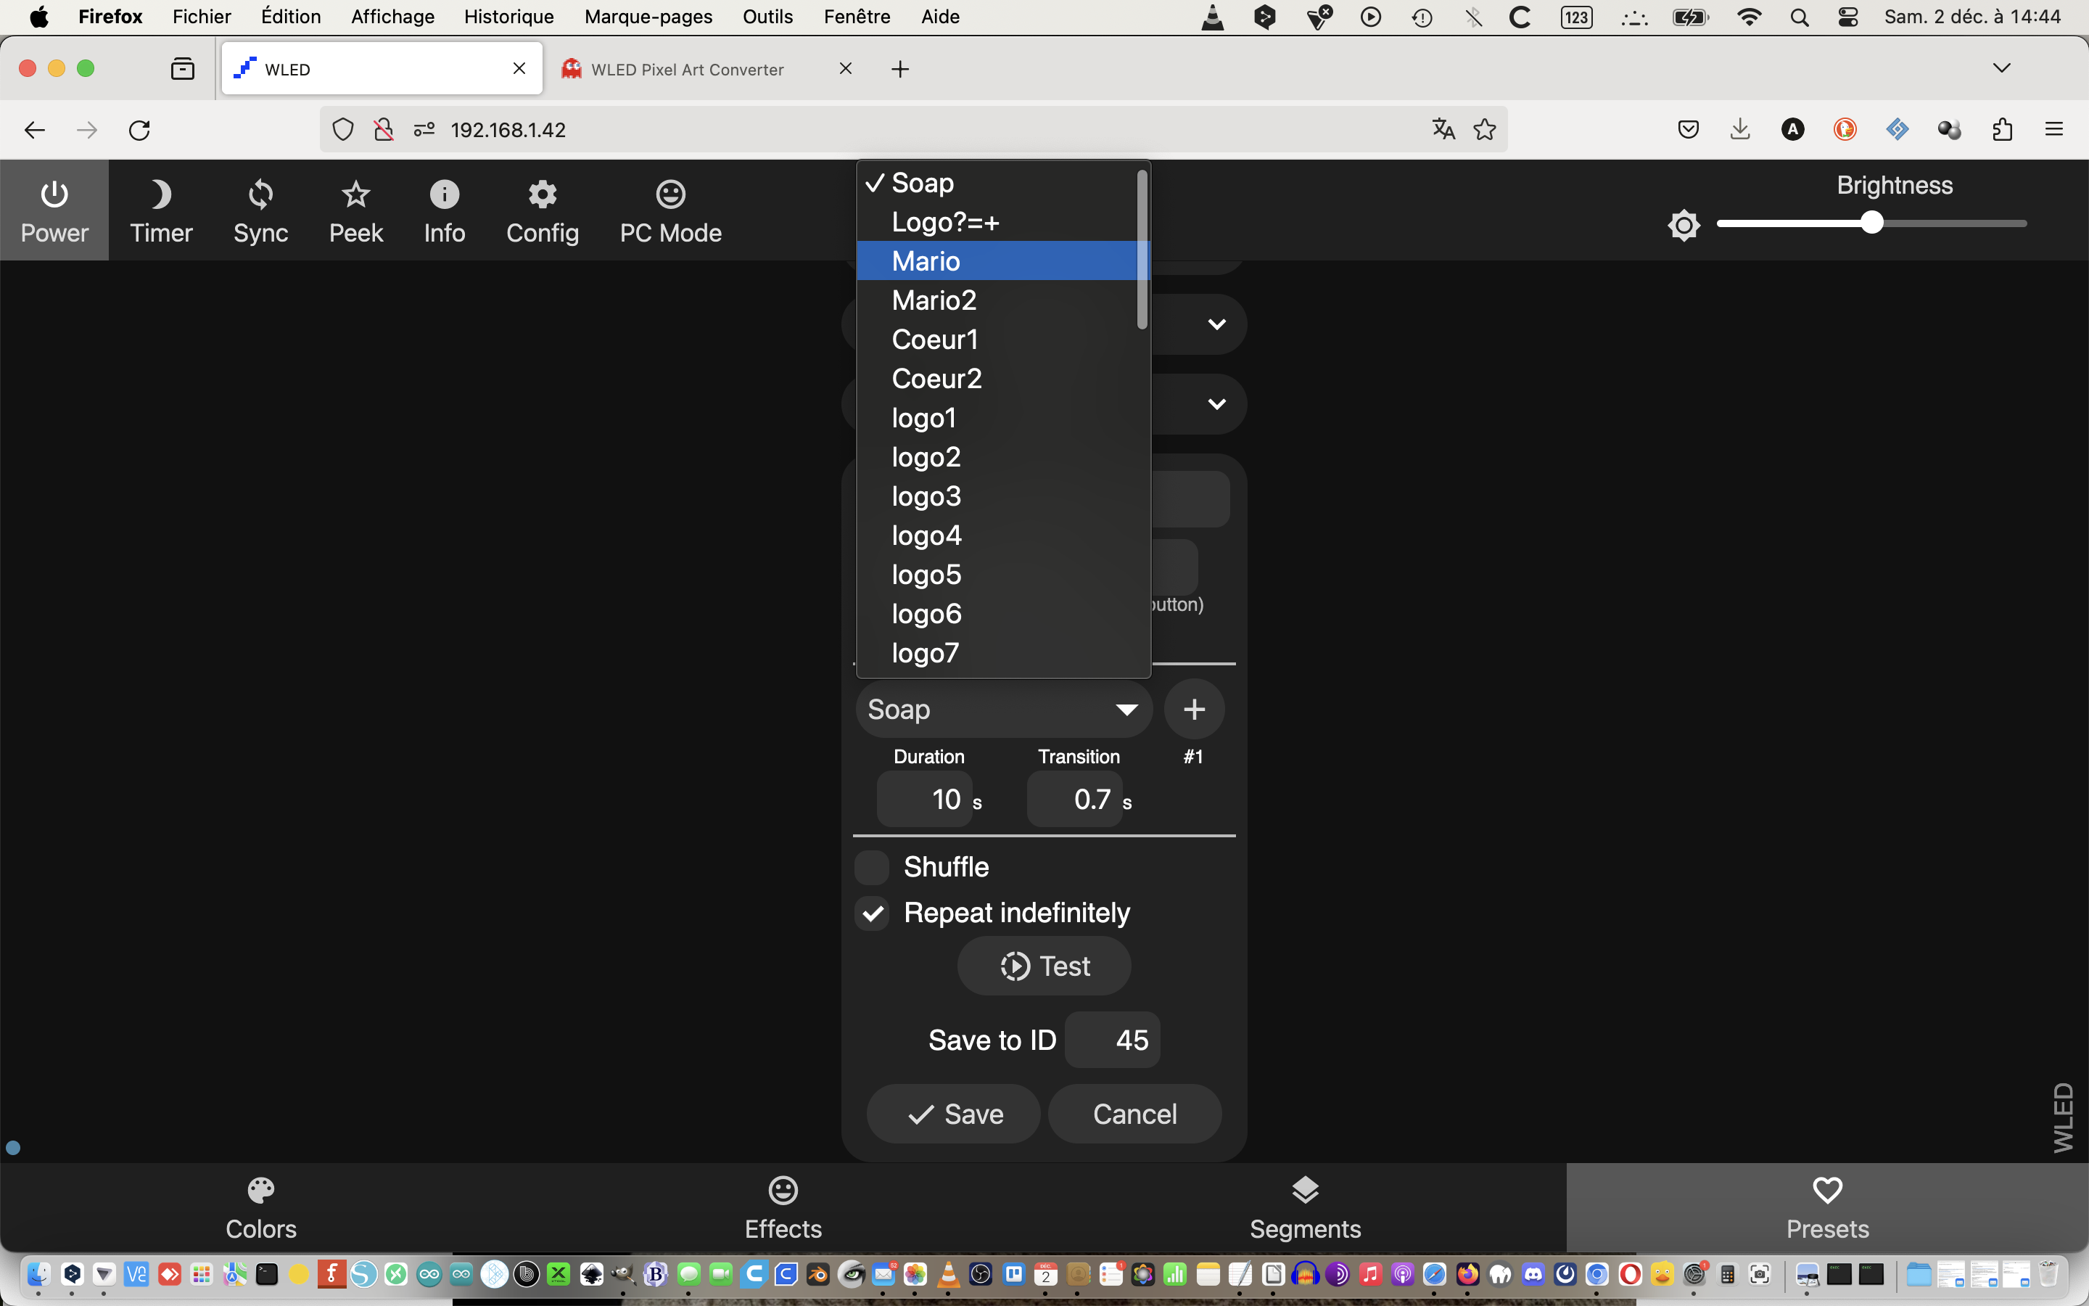Open the Info panel

click(x=445, y=210)
